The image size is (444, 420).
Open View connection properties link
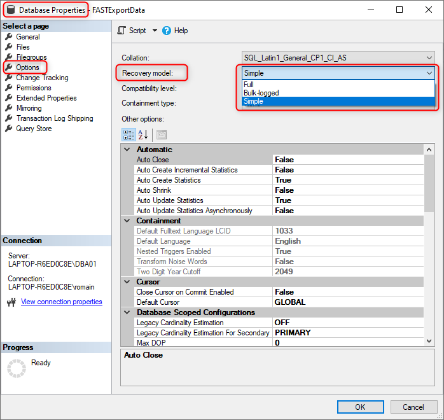pyautogui.click(x=62, y=302)
